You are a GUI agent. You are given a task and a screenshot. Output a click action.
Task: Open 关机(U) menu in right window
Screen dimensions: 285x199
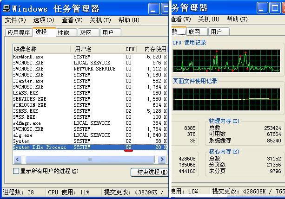(x=209, y=19)
